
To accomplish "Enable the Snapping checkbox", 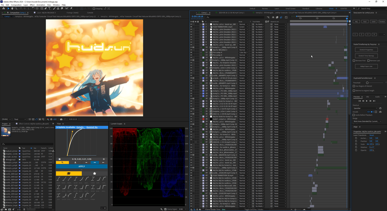I will coord(94,8).
